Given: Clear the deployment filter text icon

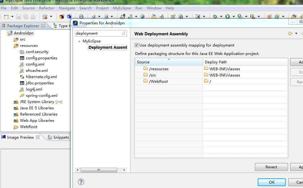Looking at the screenshot, I should (124, 33).
